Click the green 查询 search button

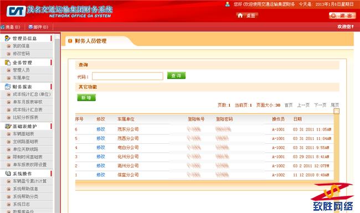click(176, 75)
